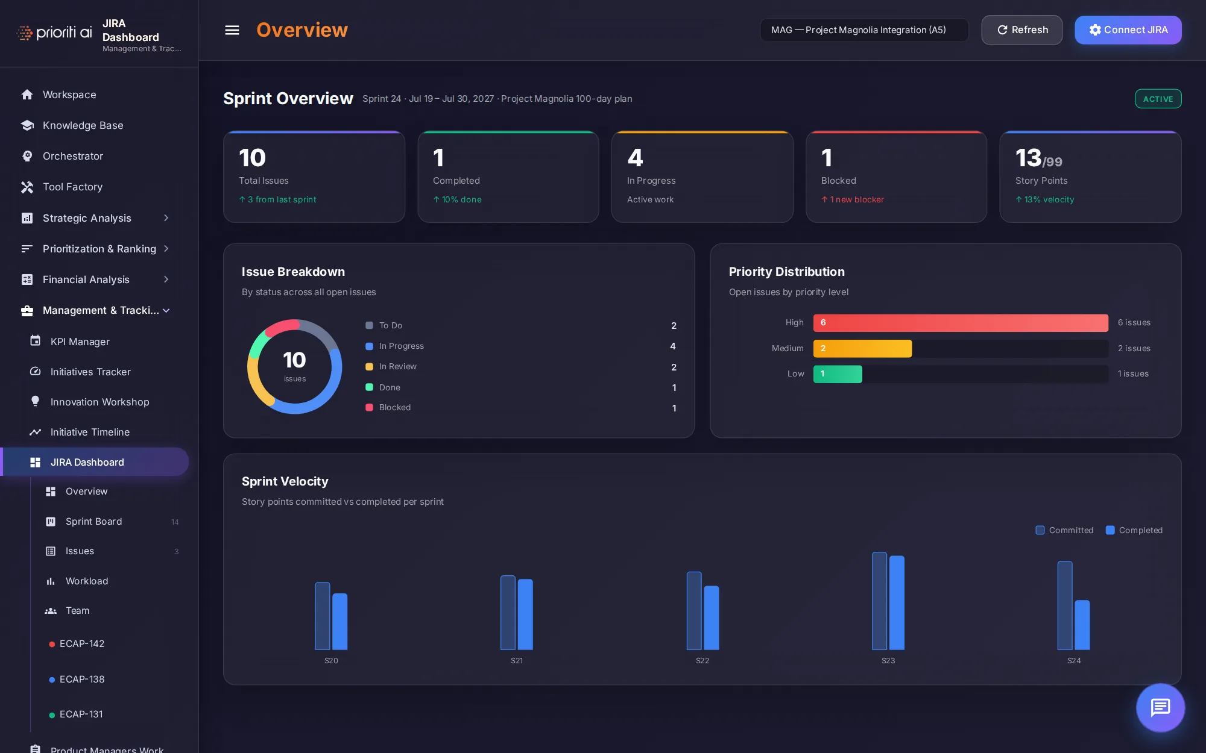Open the Sprint Board icon

(x=51, y=522)
